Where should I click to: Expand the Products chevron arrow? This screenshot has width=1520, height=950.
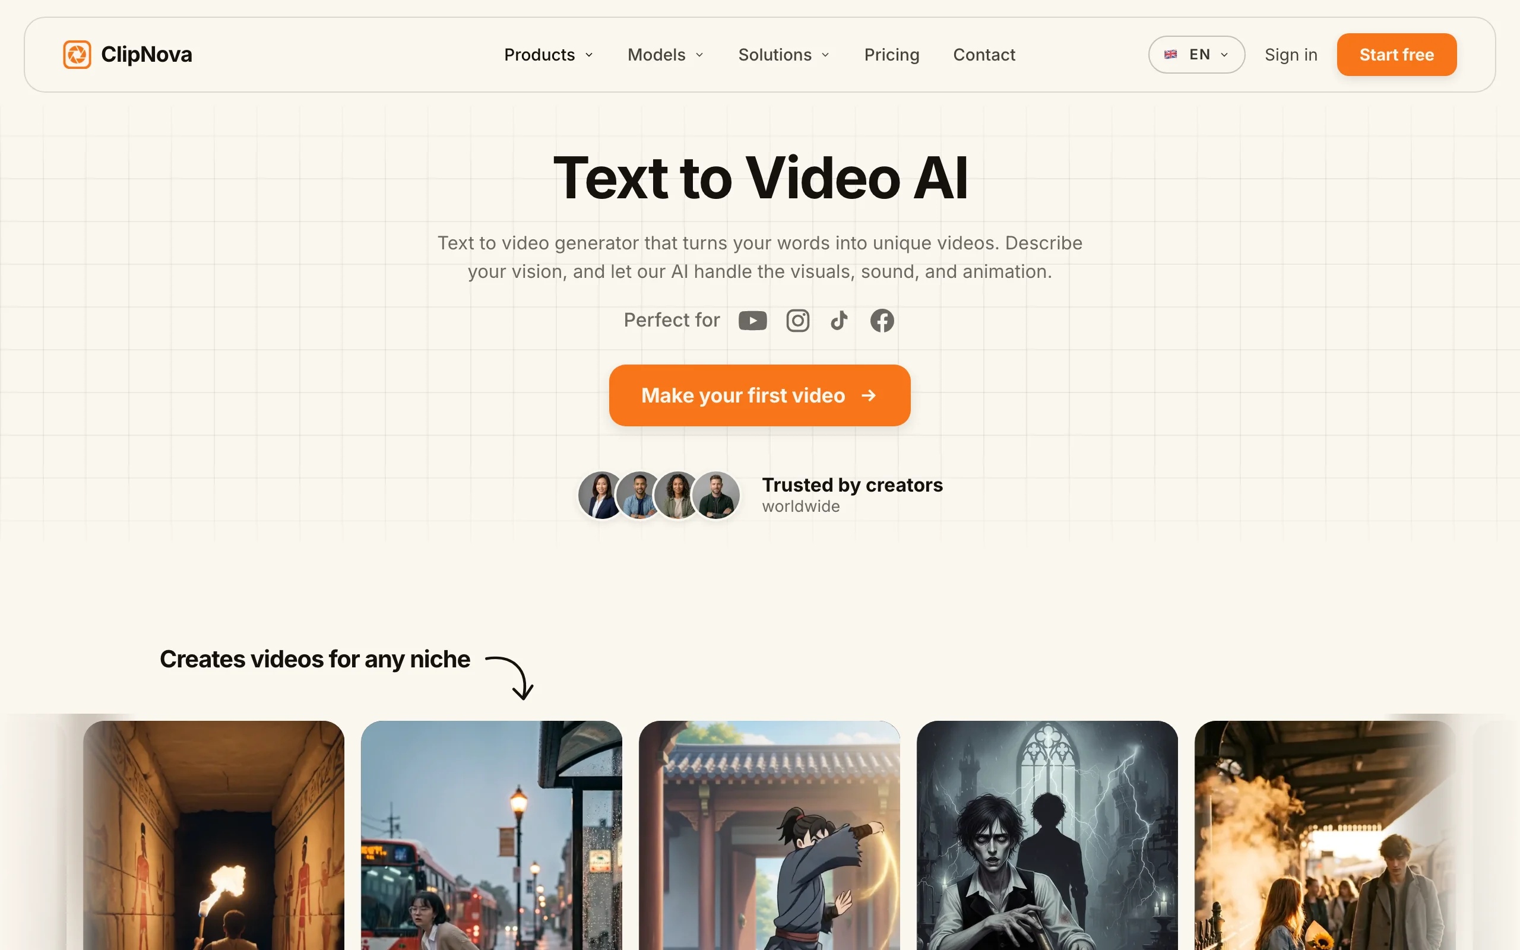click(x=589, y=55)
